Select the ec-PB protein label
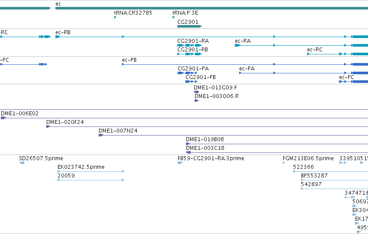 [129, 60]
